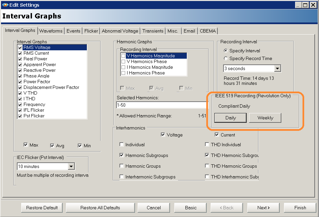Uncheck Harmonic Subgroups for voltage
This screenshot has height=217, width=319.
(x=121, y=155)
